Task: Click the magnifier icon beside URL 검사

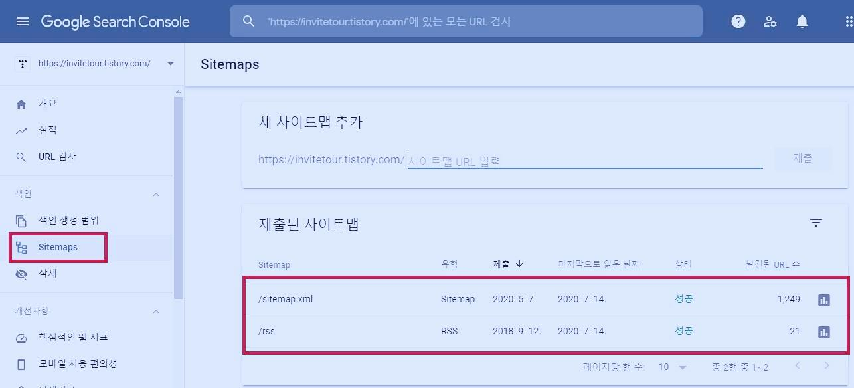Action: (21, 157)
